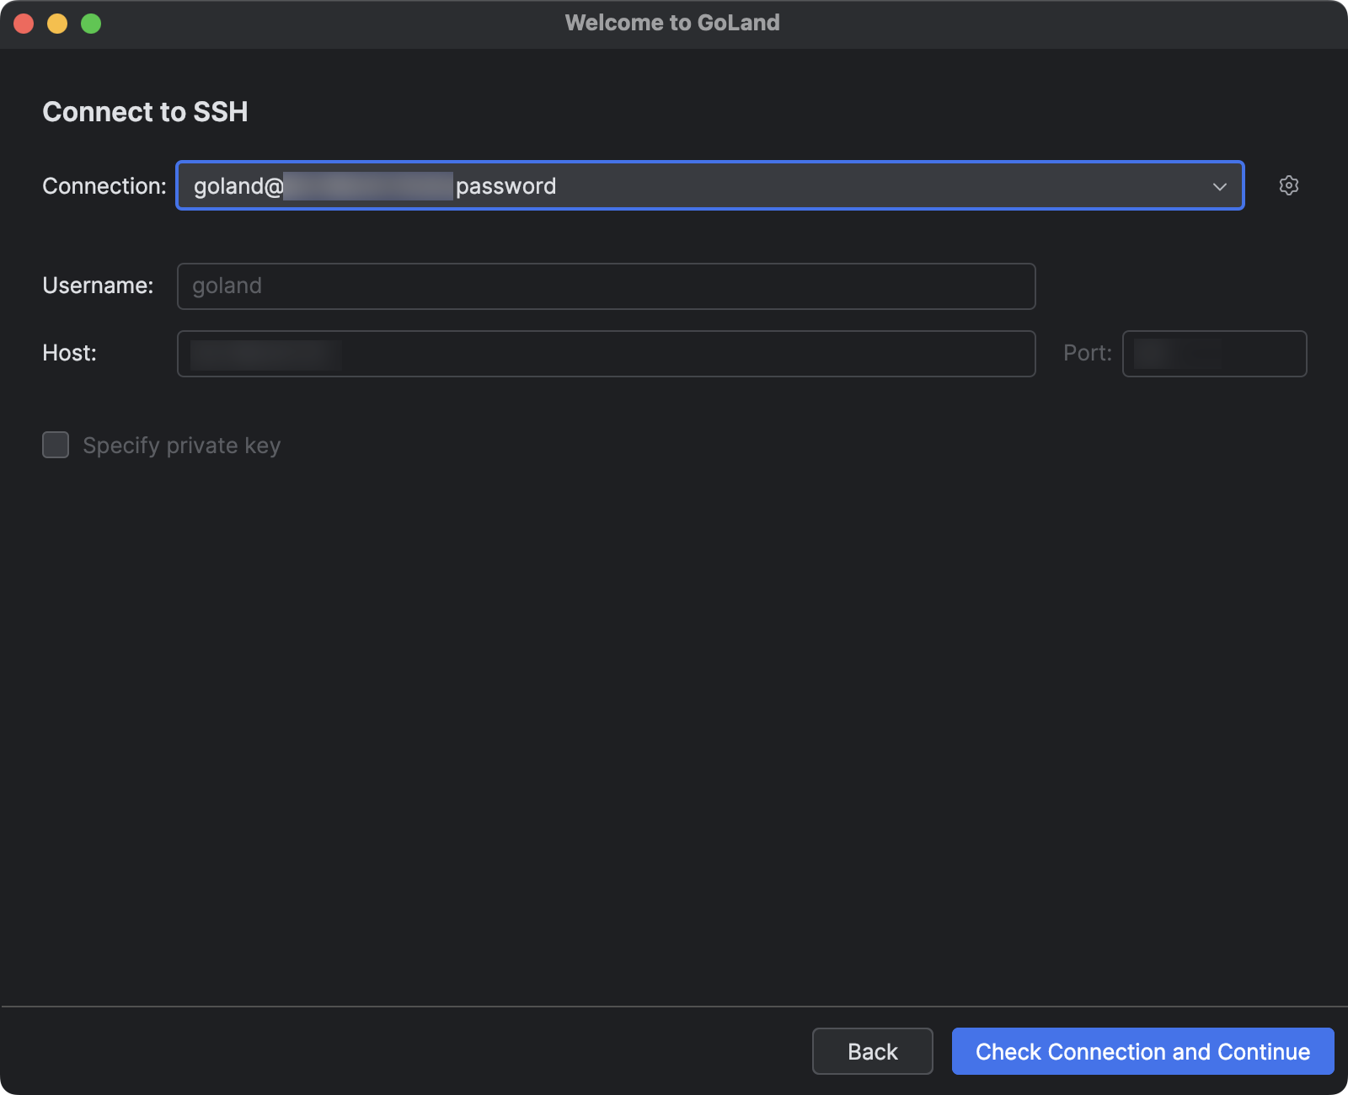This screenshot has width=1348, height=1095.
Task: Click the red close traffic light
Action: pyautogui.click(x=23, y=23)
